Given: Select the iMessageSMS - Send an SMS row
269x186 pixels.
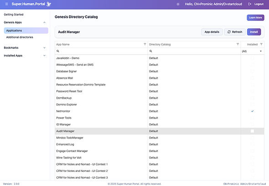Looking at the screenshot, I should tap(160, 65).
